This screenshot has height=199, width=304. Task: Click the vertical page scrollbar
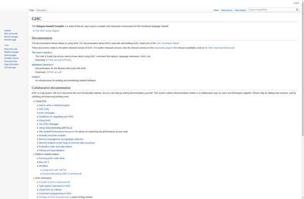pyautogui.click(x=303, y=70)
